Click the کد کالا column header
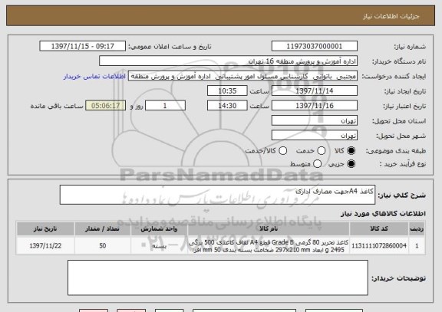Viewport: 442px width, 312px height. click(x=379, y=228)
